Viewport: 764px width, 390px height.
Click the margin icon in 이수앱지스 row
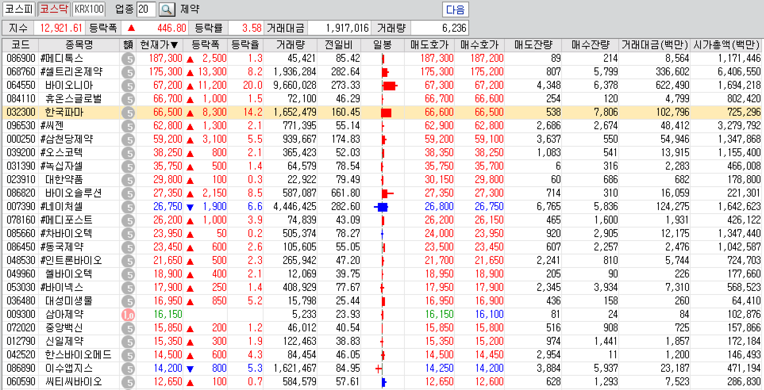128,369
